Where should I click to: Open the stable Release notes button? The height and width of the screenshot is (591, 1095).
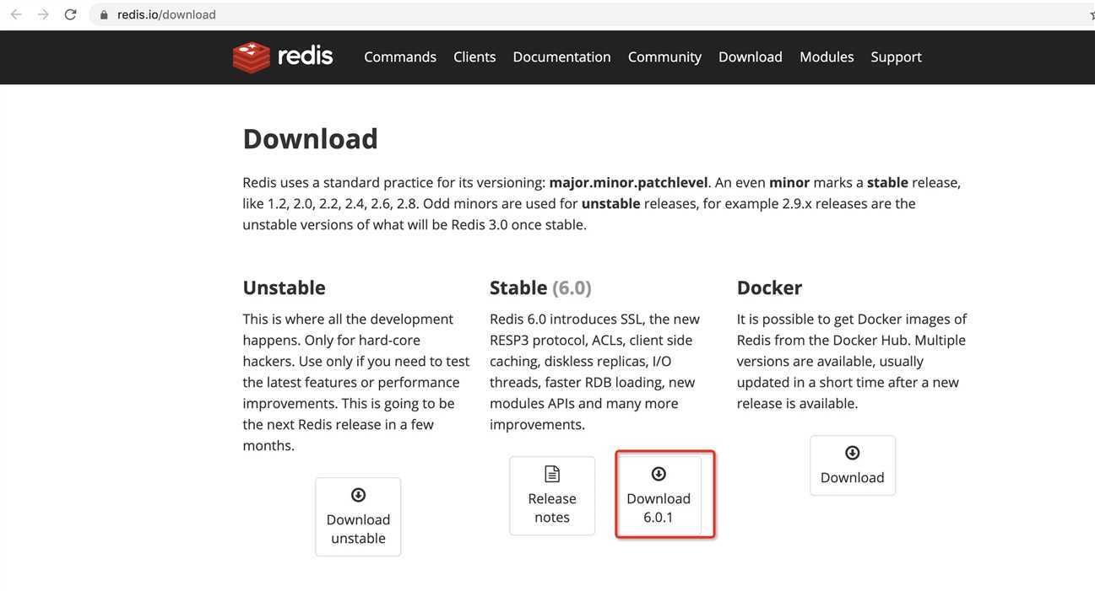552,496
